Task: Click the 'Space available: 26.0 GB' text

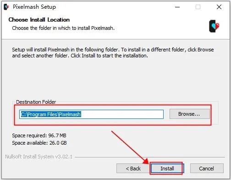Action: [39, 143]
